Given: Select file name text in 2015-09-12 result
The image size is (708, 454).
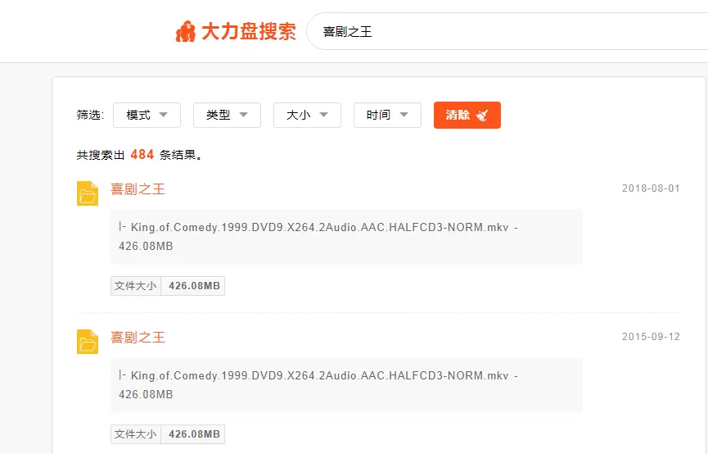Looking at the screenshot, I should 318,385.
